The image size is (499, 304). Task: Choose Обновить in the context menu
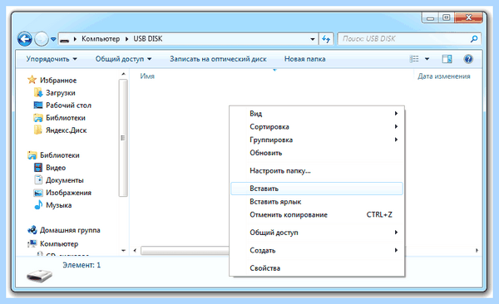click(x=317, y=153)
